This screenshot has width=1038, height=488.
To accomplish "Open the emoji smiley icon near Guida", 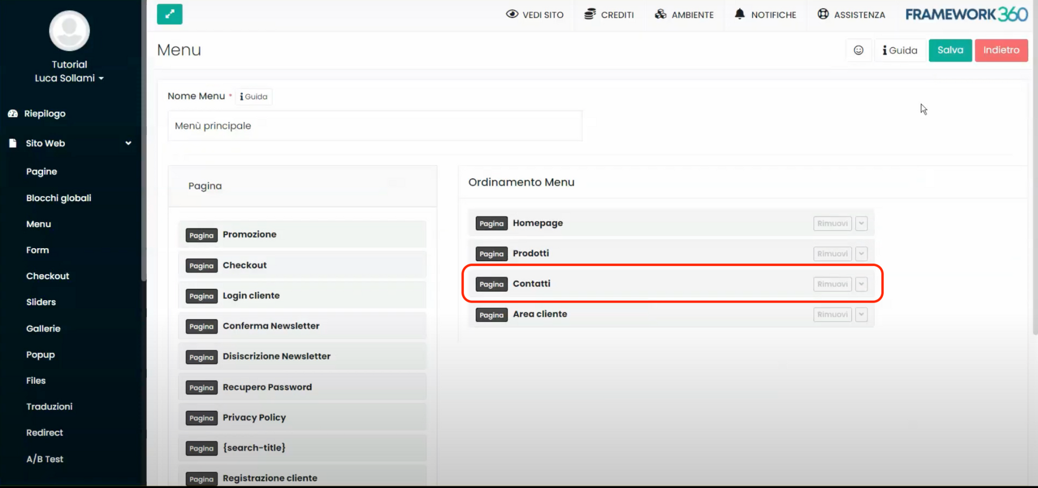I will (859, 50).
